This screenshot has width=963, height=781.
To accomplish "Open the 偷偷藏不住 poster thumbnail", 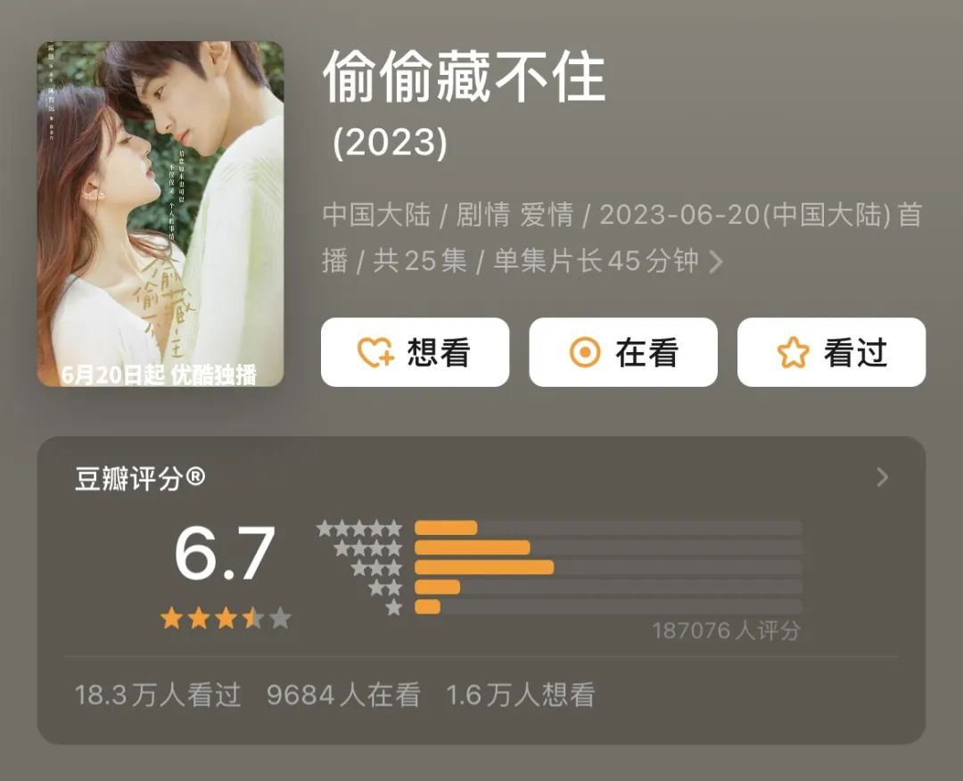I will coord(160,214).
